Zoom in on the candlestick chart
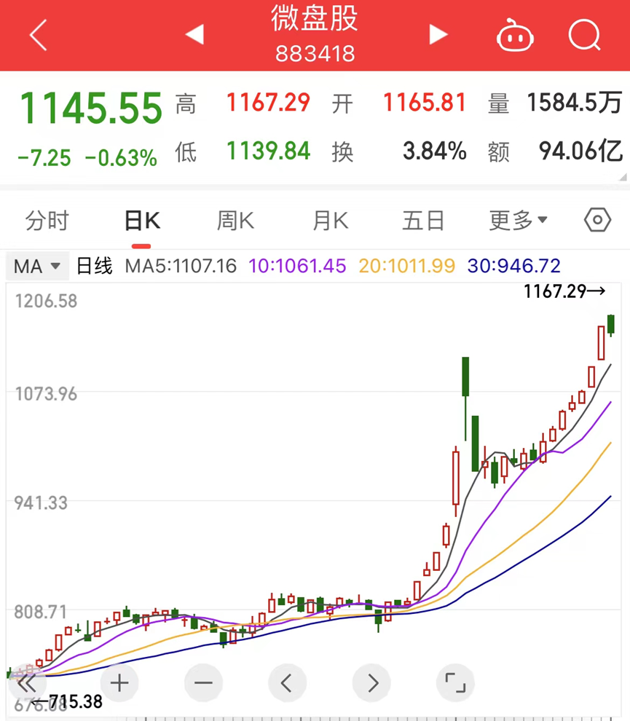Viewport: 630px width, 721px height. (119, 683)
